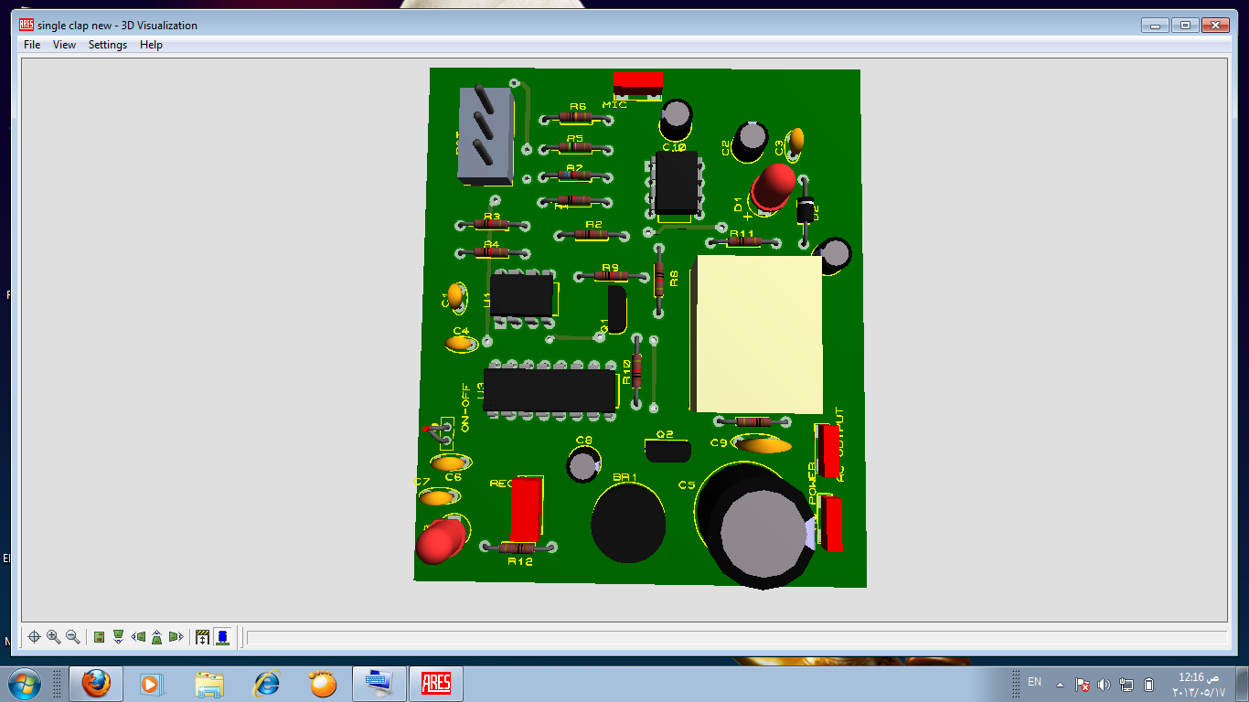
Task: Click the EN language indicator
Action: (1035, 682)
